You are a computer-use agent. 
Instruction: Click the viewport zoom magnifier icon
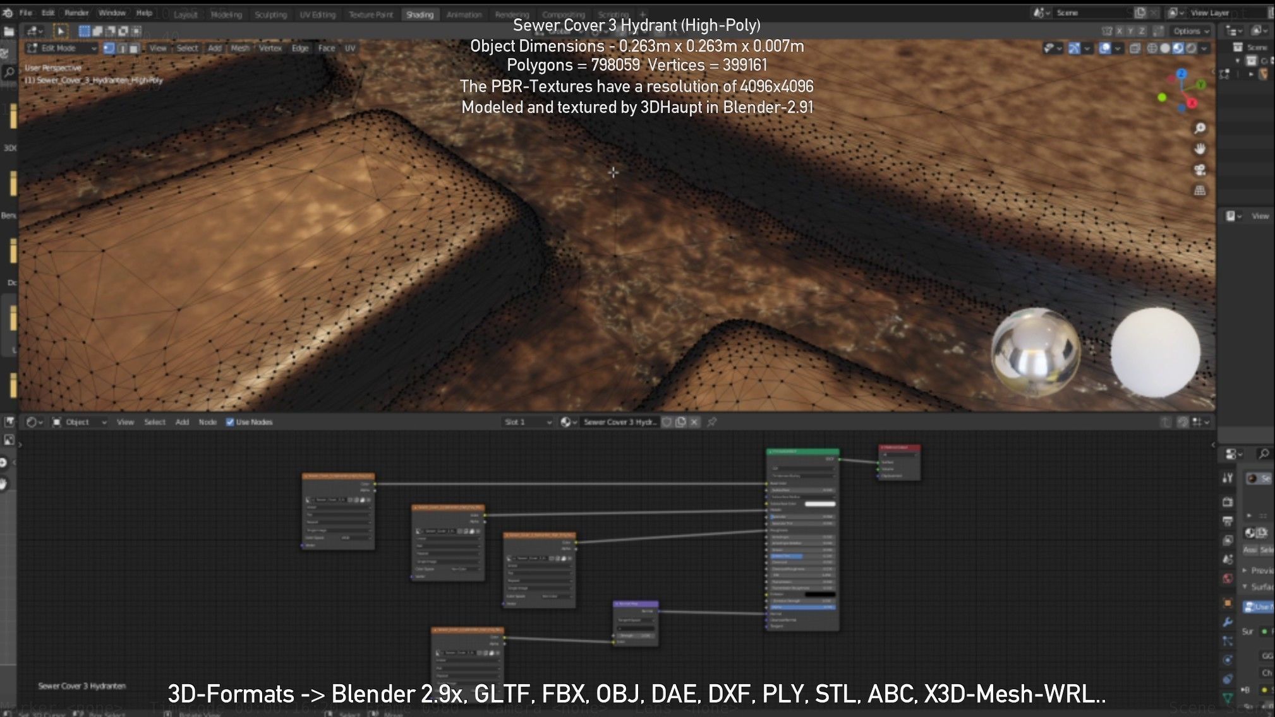1199,129
